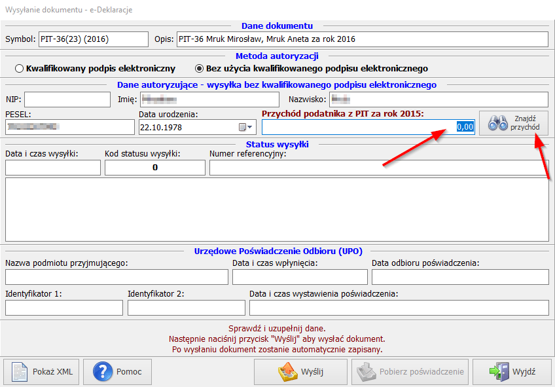Click the Pobierz poświadczenie icon
Image resolution: width=555 pixels, height=387 pixels.
click(365, 372)
